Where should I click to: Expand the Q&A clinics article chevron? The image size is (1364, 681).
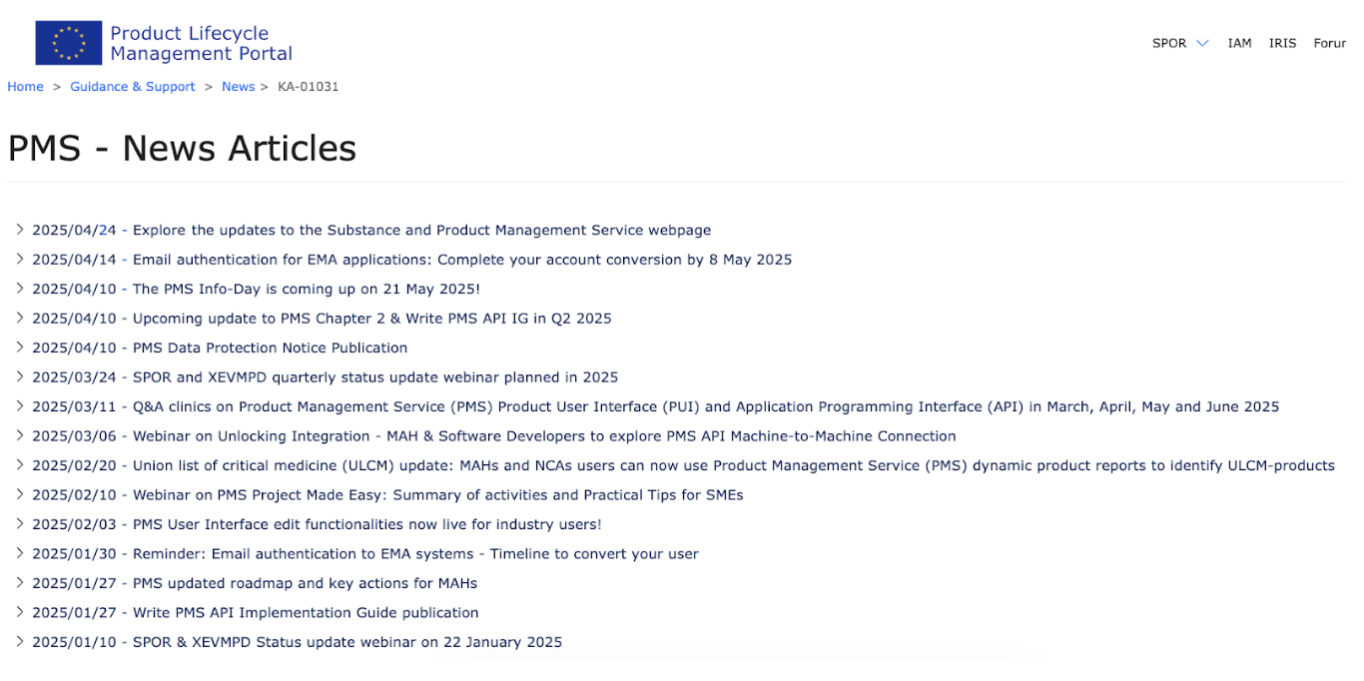click(x=19, y=406)
